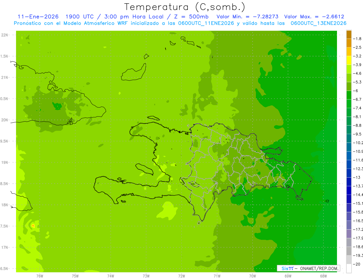Click the "73W" longitude axis label
Image resolution: width=363 pixels, height=280 pixels.
146,276
